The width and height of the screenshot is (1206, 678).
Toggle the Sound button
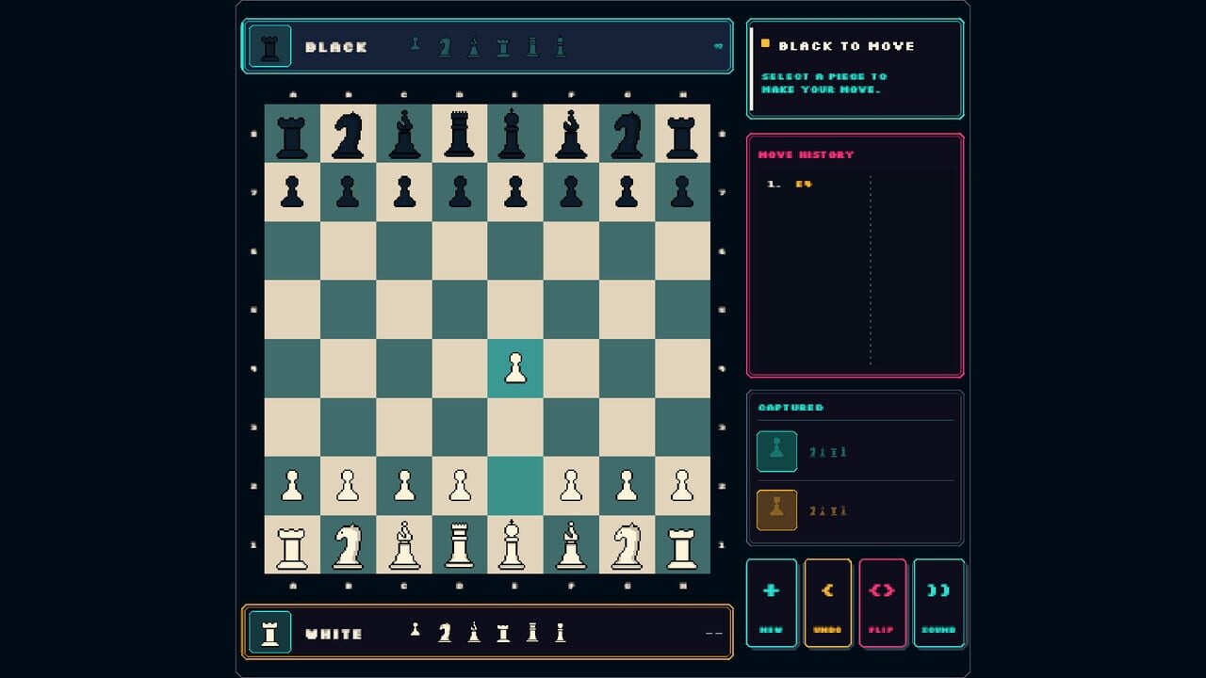[x=938, y=603]
